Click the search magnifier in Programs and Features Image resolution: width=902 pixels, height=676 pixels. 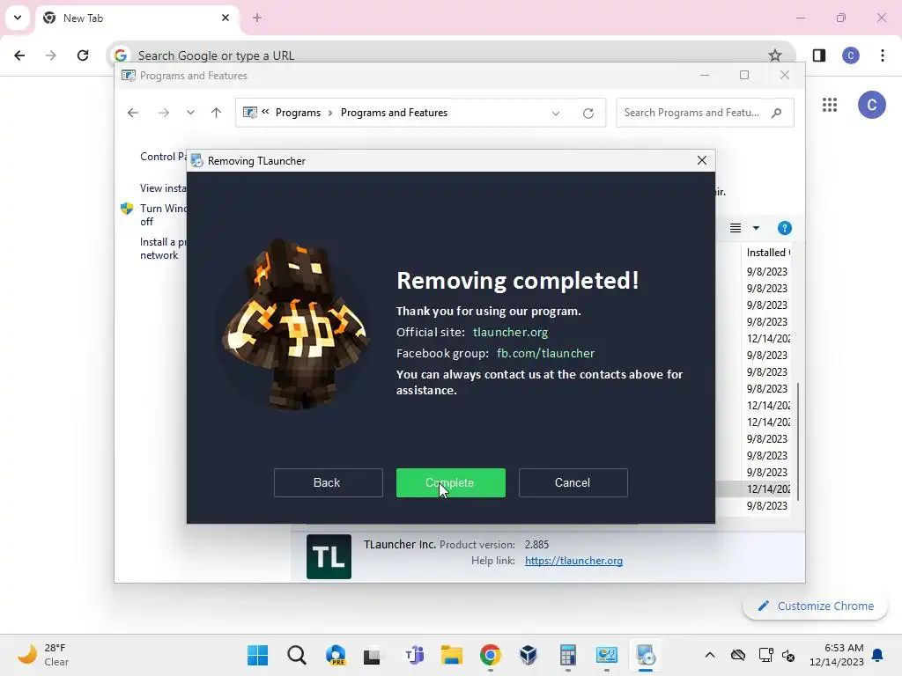coord(777,113)
